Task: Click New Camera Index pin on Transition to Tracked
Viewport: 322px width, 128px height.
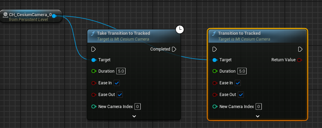Action: point(215,107)
